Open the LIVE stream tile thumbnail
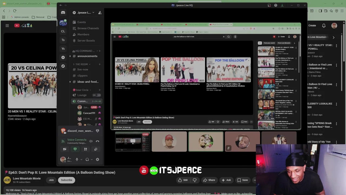 (x=132, y=141)
